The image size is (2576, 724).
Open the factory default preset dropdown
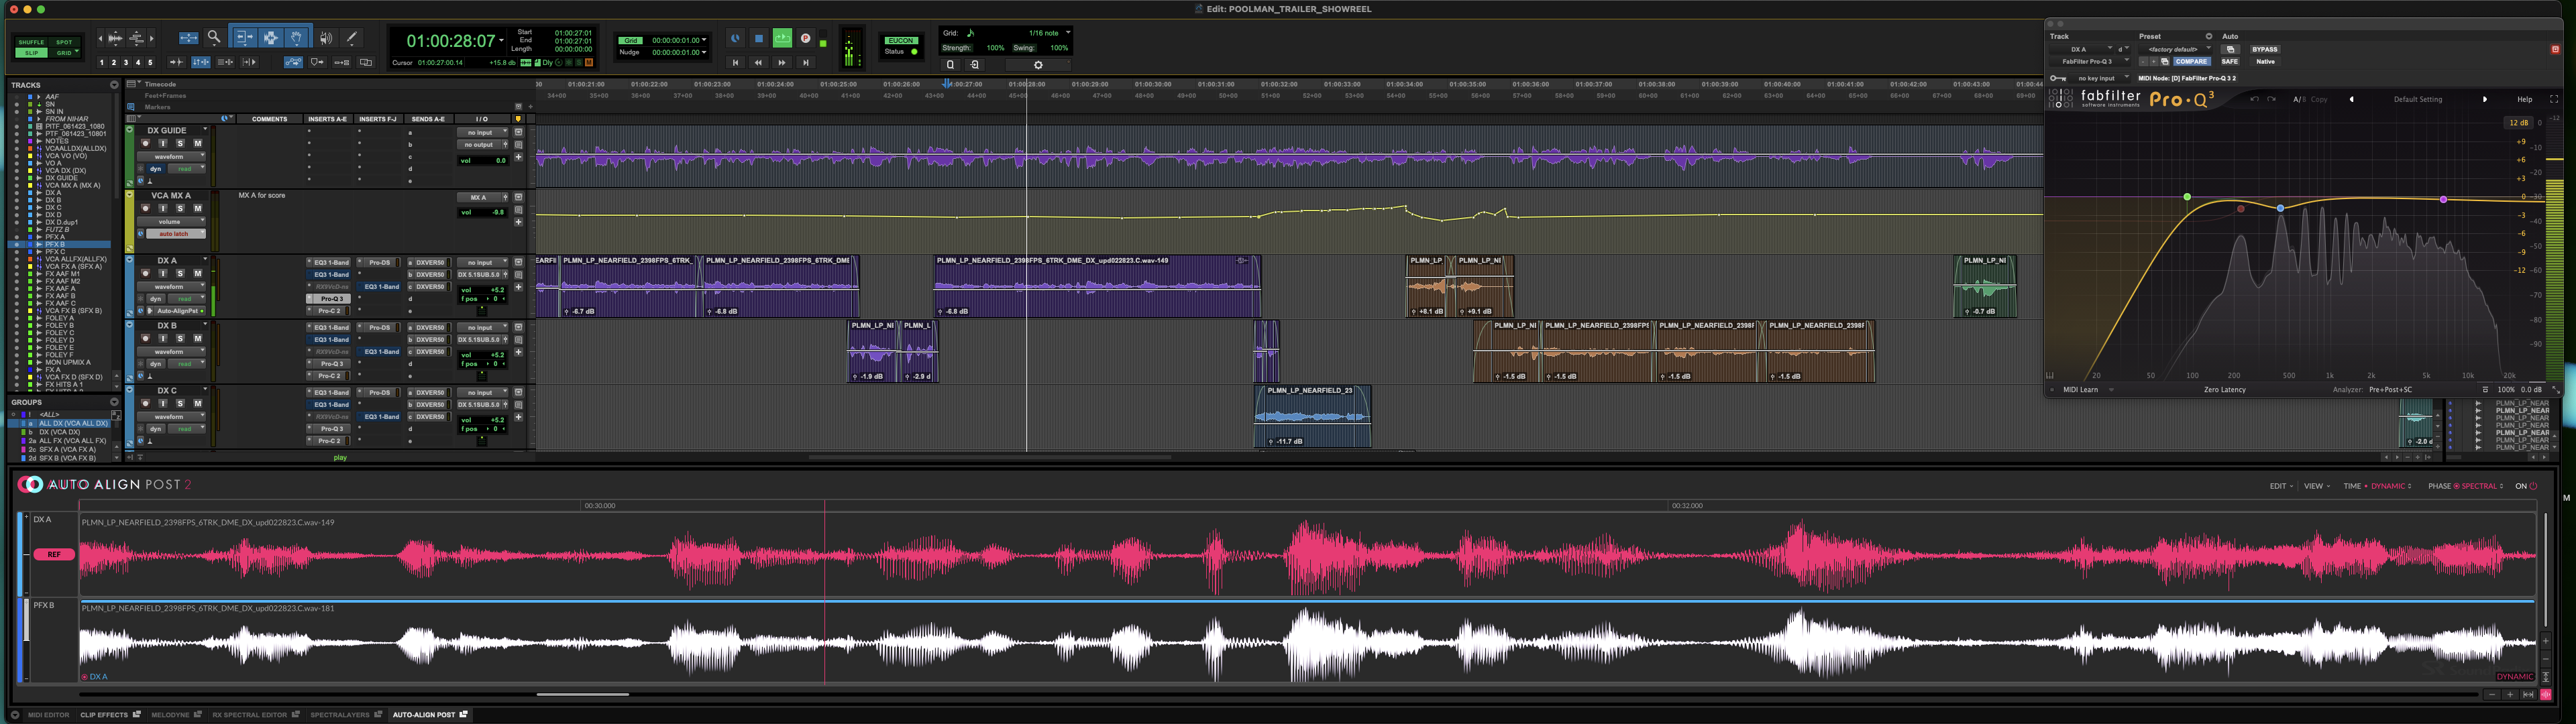point(2175,49)
